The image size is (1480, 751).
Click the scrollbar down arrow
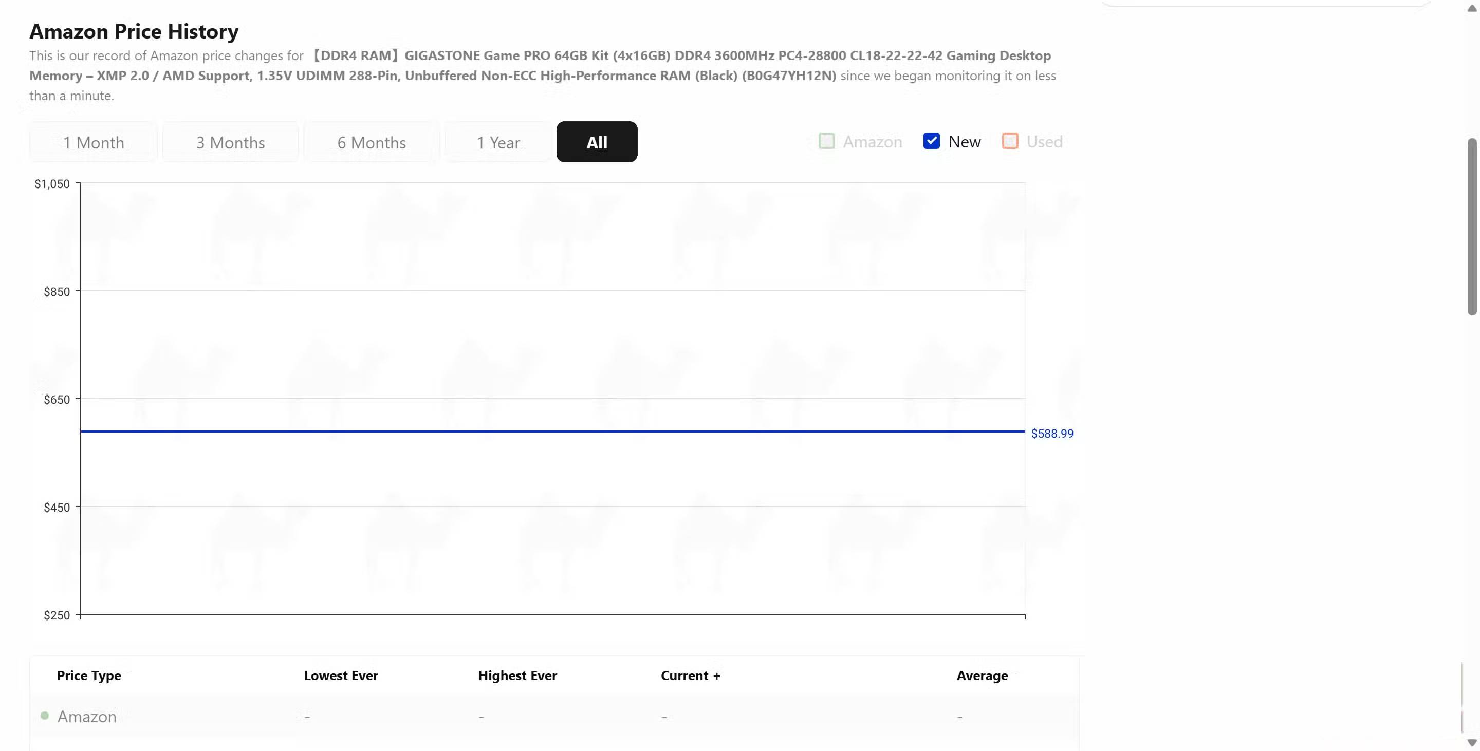click(x=1471, y=743)
